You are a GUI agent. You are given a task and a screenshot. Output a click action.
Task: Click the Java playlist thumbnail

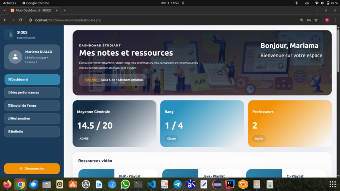pos(180,173)
